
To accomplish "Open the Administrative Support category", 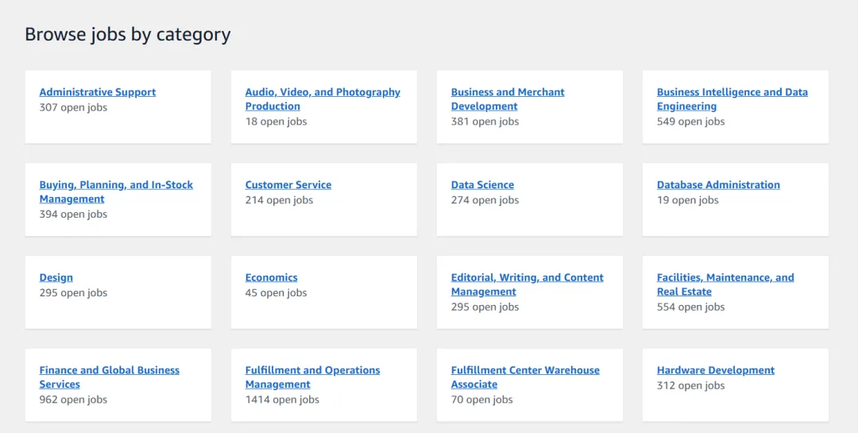I will (98, 92).
